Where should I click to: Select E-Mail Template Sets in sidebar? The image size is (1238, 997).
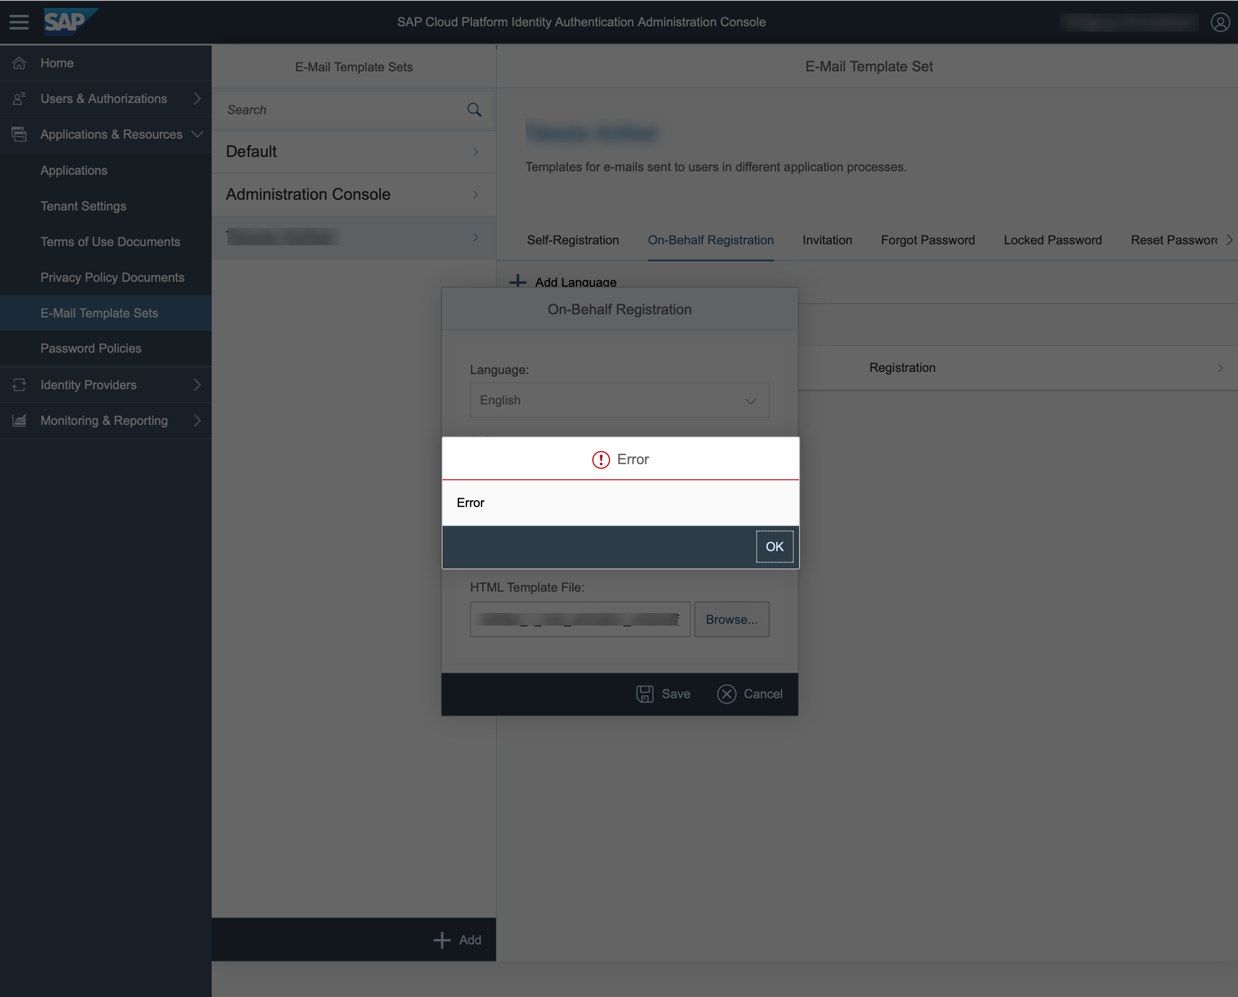coord(106,313)
